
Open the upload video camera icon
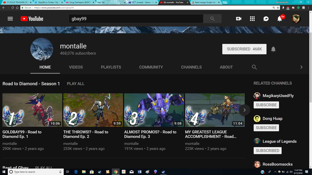pyautogui.click(x=238, y=19)
